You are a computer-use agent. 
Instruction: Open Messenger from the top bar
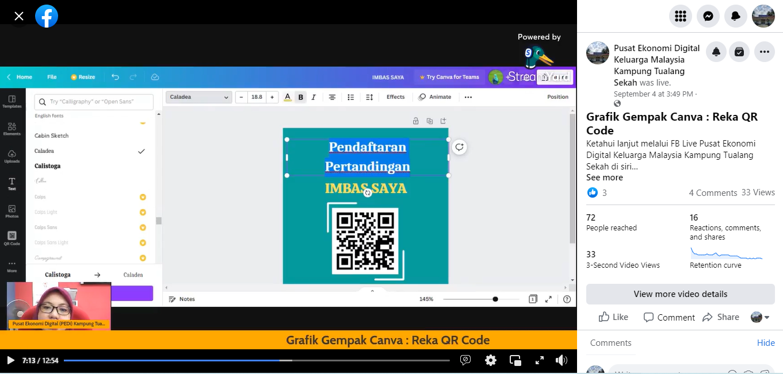[708, 16]
